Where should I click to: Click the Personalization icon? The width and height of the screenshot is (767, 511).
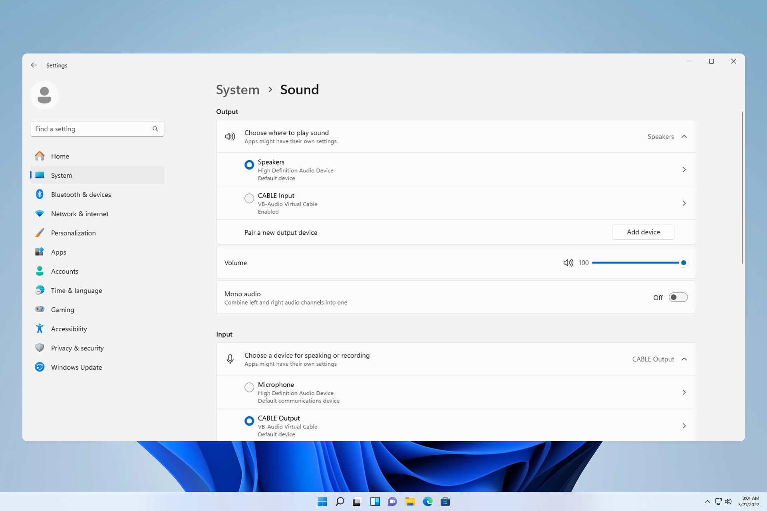pyautogui.click(x=39, y=233)
